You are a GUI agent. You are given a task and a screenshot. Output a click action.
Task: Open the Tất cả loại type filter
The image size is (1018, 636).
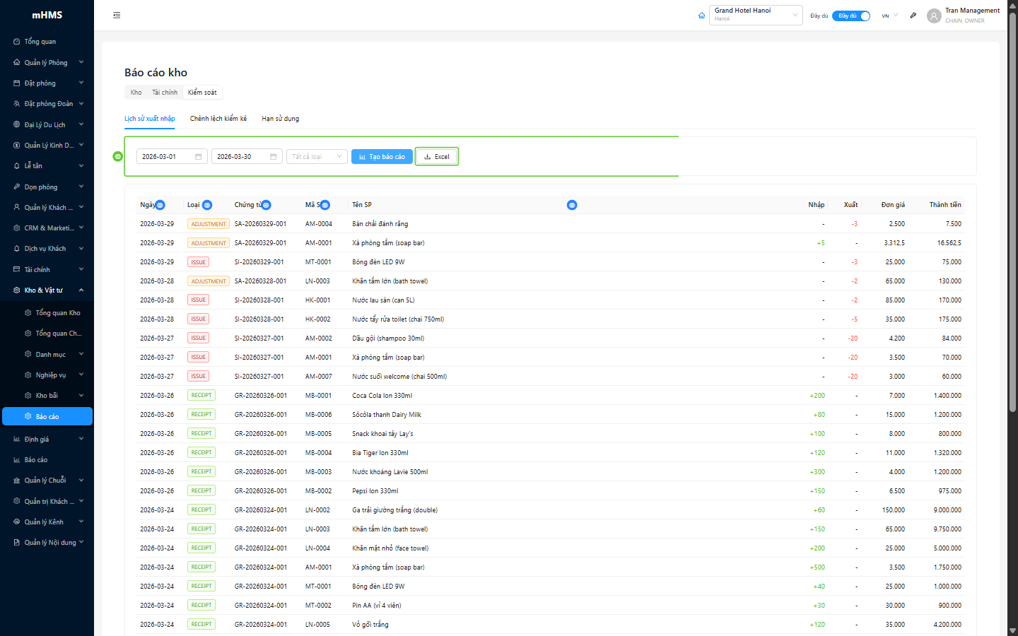pyautogui.click(x=317, y=157)
